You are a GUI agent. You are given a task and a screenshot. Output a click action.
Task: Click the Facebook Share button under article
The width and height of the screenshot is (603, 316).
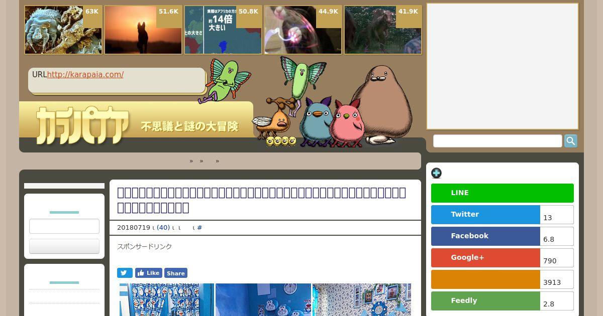point(176,273)
